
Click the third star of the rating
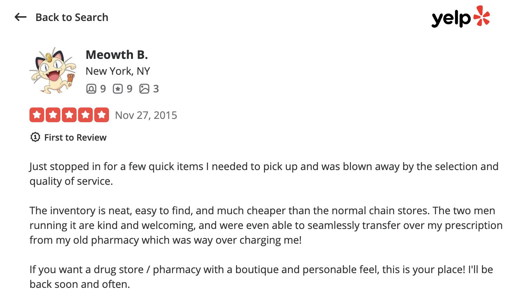69,115
